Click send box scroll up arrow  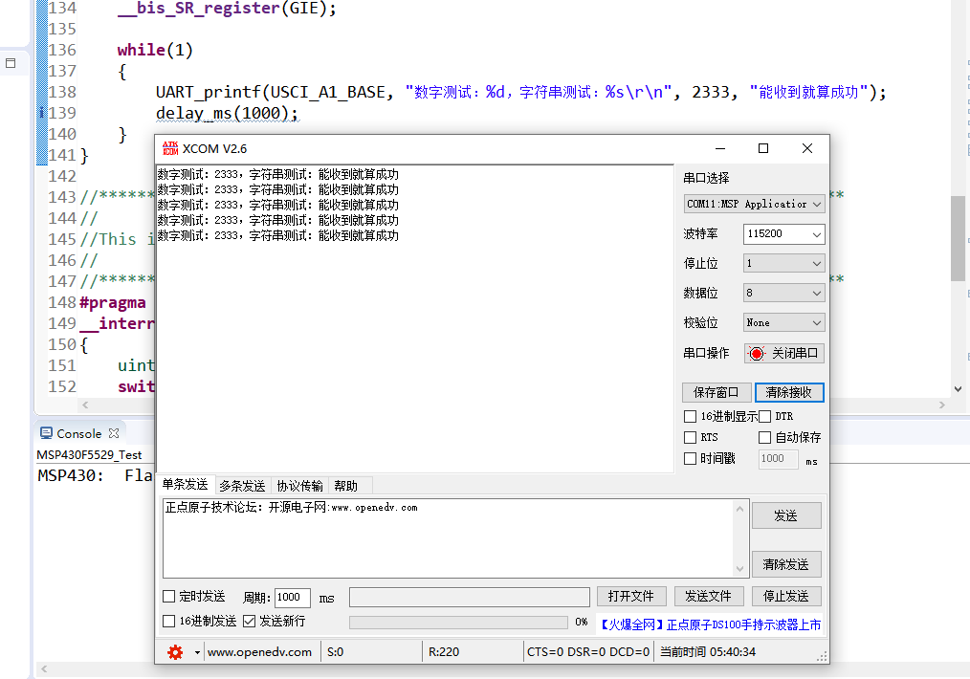(739, 509)
